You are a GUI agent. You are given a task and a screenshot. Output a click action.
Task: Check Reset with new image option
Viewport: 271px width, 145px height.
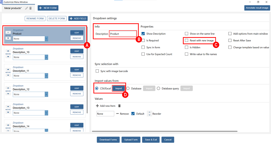pyautogui.click(x=187, y=40)
